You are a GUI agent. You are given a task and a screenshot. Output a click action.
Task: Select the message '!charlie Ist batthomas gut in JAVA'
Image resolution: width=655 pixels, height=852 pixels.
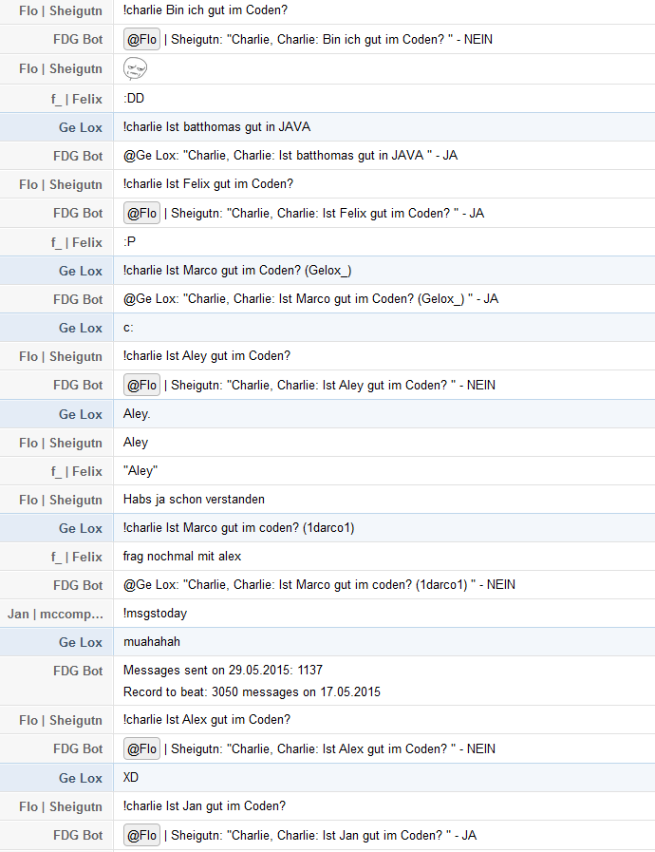tap(216, 126)
